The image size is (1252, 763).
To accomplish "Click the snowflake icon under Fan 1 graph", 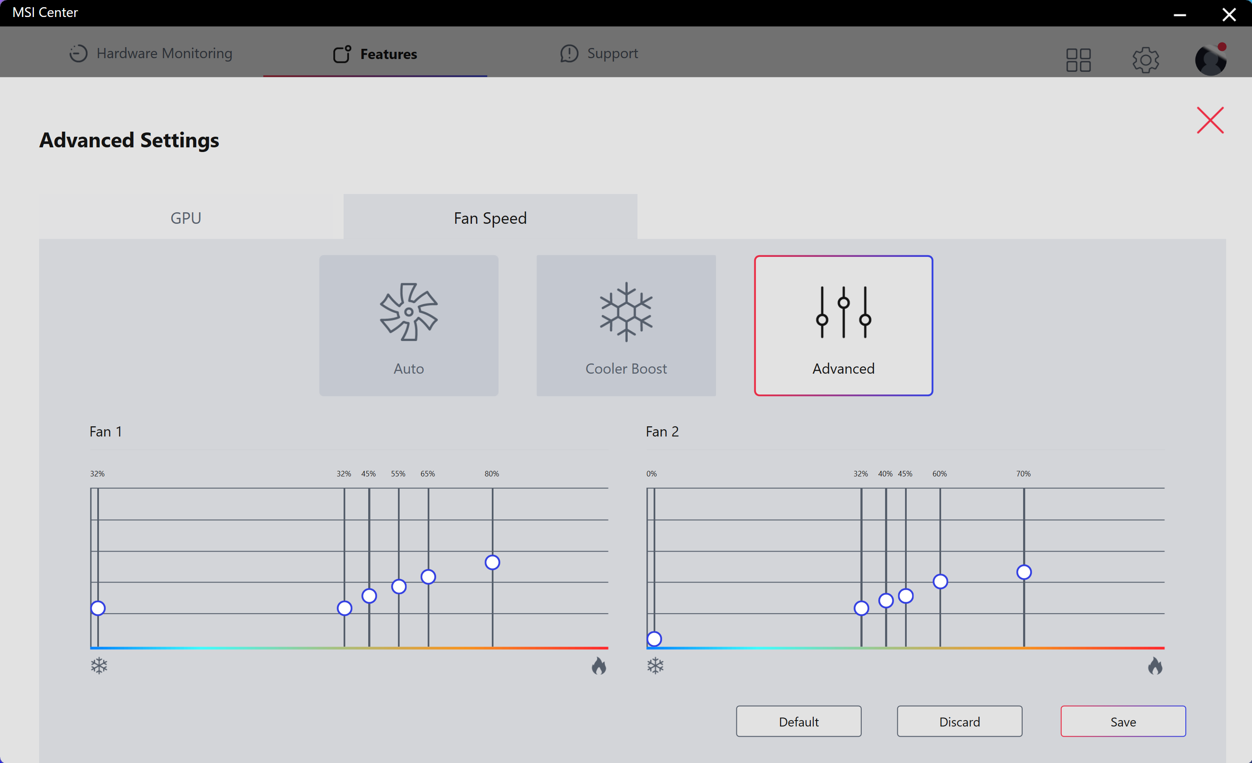I will [x=99, y=665].
